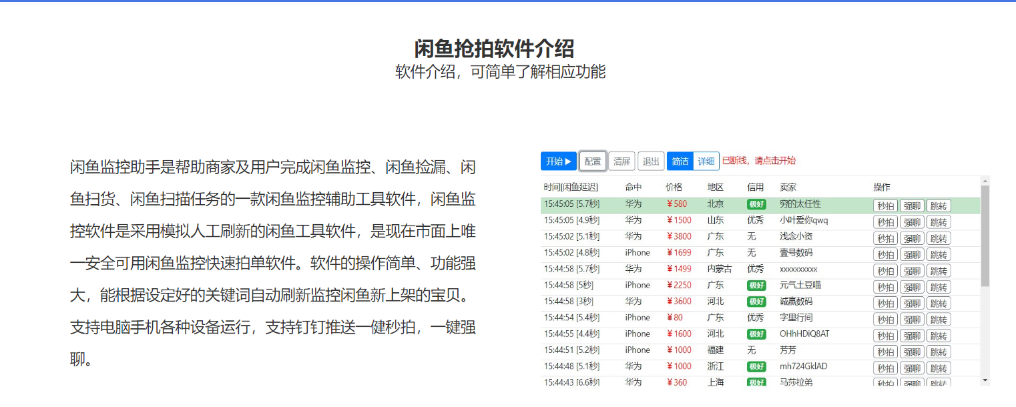Click the green 极好 badge for OHhHDiQ8AT
The image size is (1016, 407).
(756, 334)
